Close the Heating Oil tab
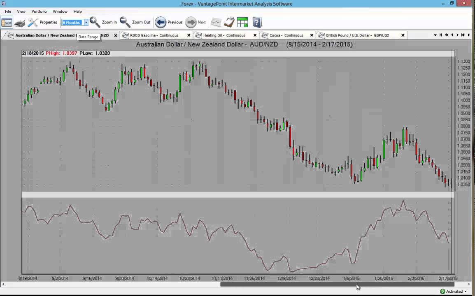The image size is (475, 296). [x=255, y=35]
